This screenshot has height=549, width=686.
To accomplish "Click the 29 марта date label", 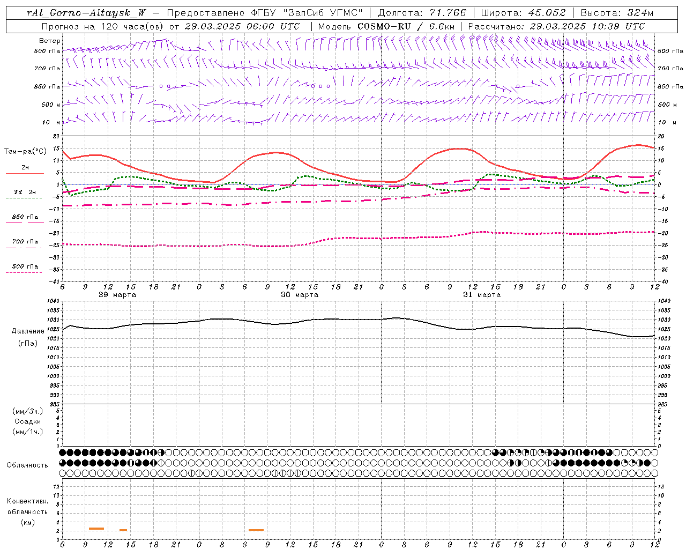I will click(117, 295).
